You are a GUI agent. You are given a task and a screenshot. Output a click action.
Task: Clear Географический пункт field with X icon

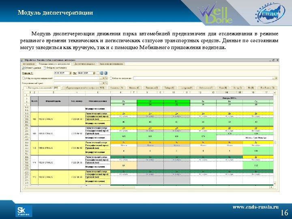pyautogui.click(x=103, y=83)
